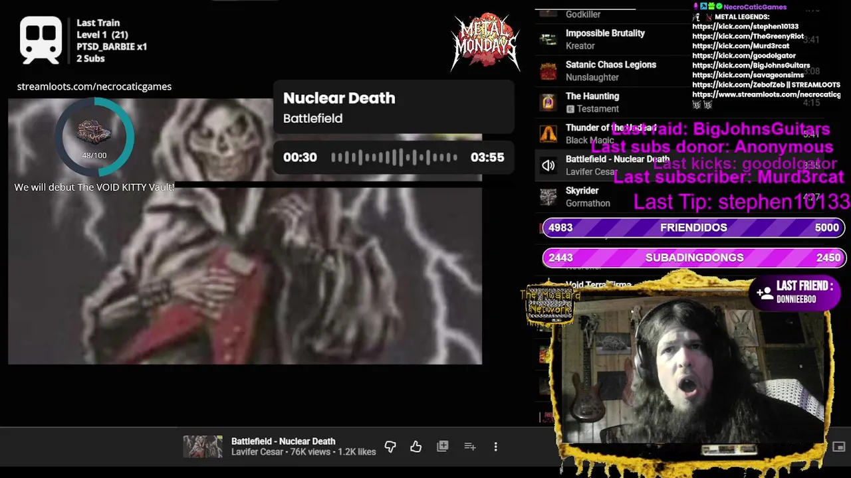This screenshot has height=478, width=851.
Task: Click the Skyrider album thumbnail
Action: [x=548, y=197]
